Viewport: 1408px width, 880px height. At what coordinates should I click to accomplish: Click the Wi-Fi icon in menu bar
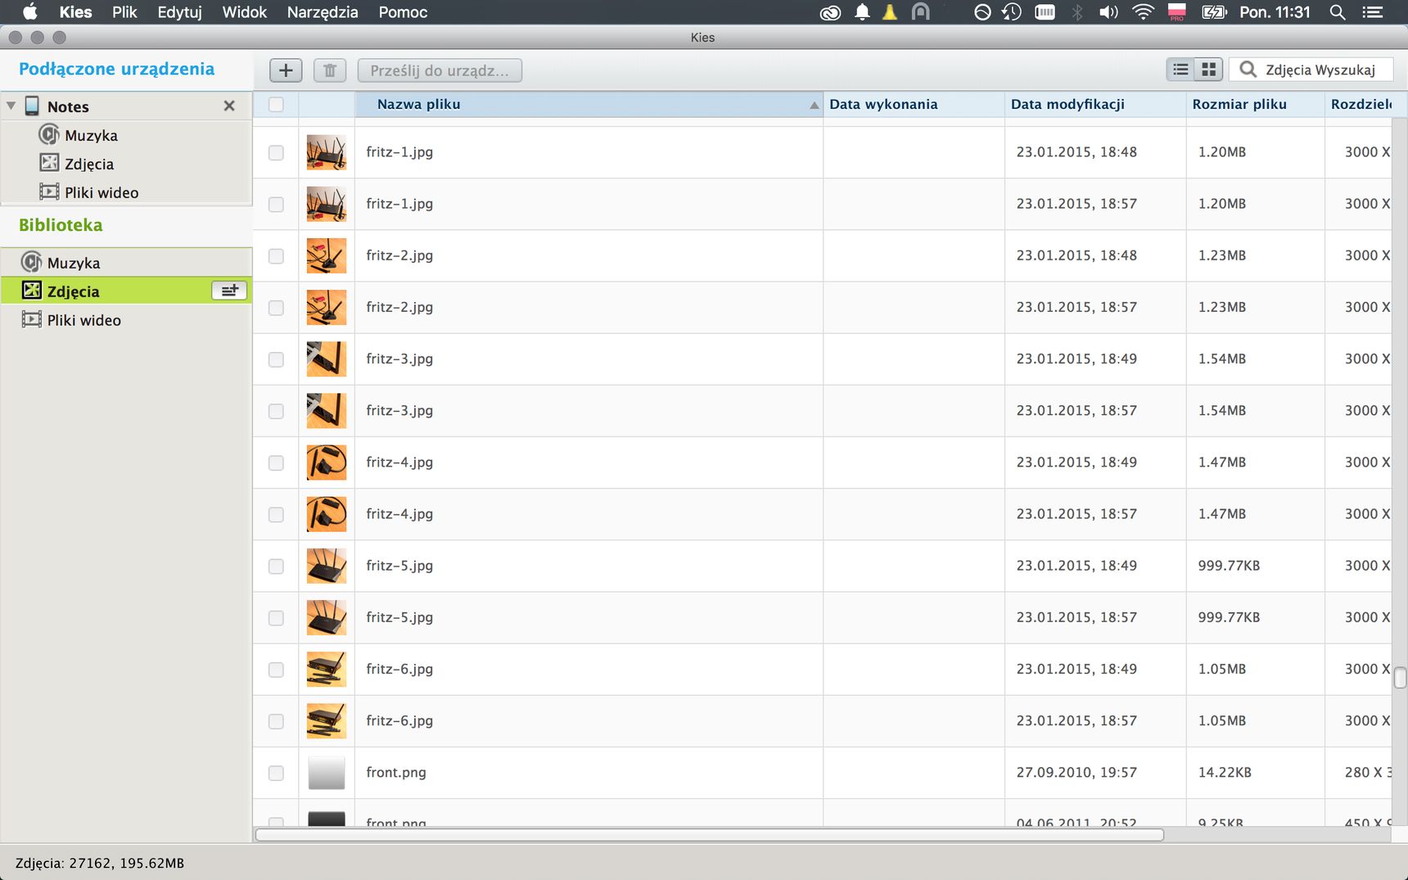click(1143, 12)
